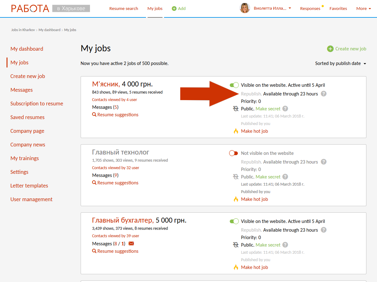Click the plus icon for Create new job
Screen dimensions: 377x282
(x=330, y=49)
